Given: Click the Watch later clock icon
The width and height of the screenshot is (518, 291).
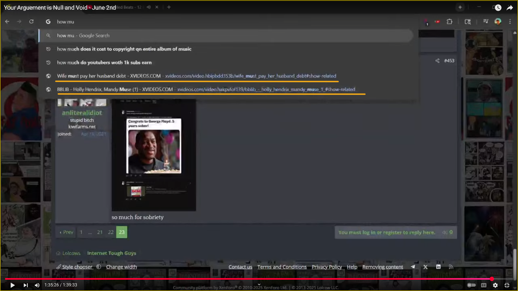Looking at the screenshot, I should (498, 8).
